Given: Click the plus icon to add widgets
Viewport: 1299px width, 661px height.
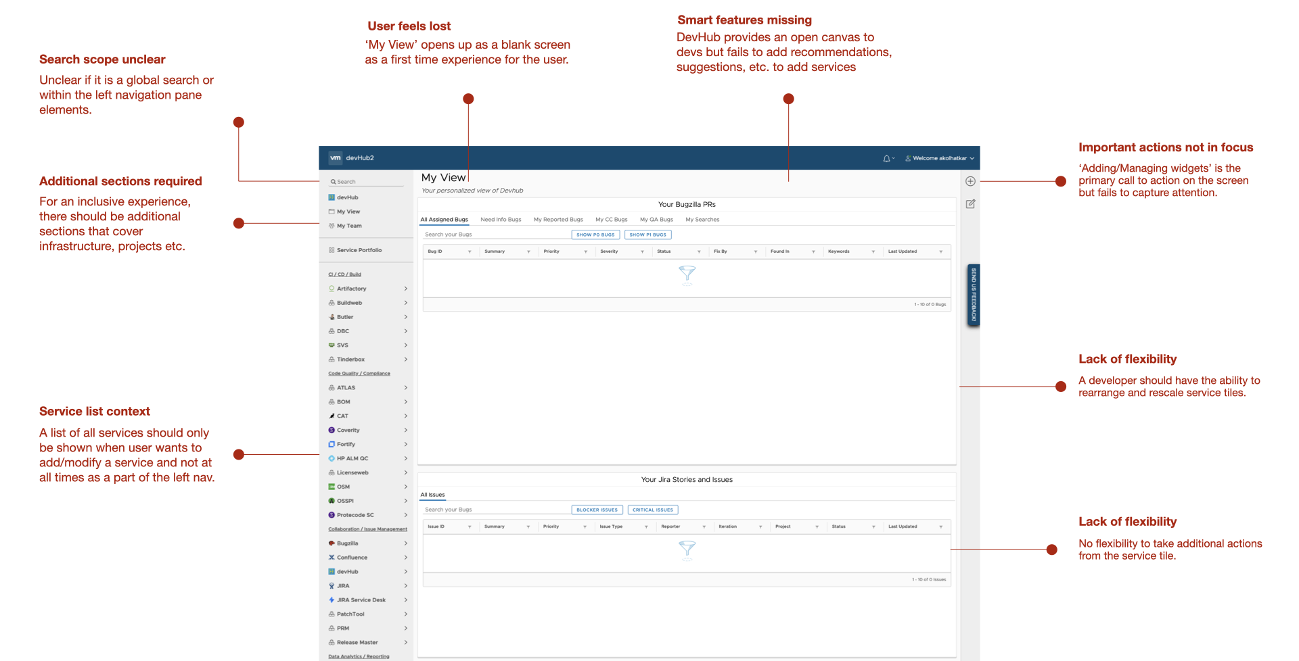Looking at the screenshot, I should 970,180.
